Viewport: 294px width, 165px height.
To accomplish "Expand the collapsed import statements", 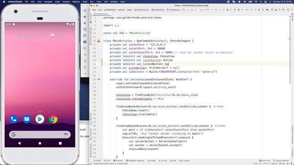I will 117,25.
